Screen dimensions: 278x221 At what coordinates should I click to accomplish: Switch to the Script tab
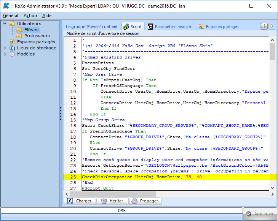[x=133, y=27]
